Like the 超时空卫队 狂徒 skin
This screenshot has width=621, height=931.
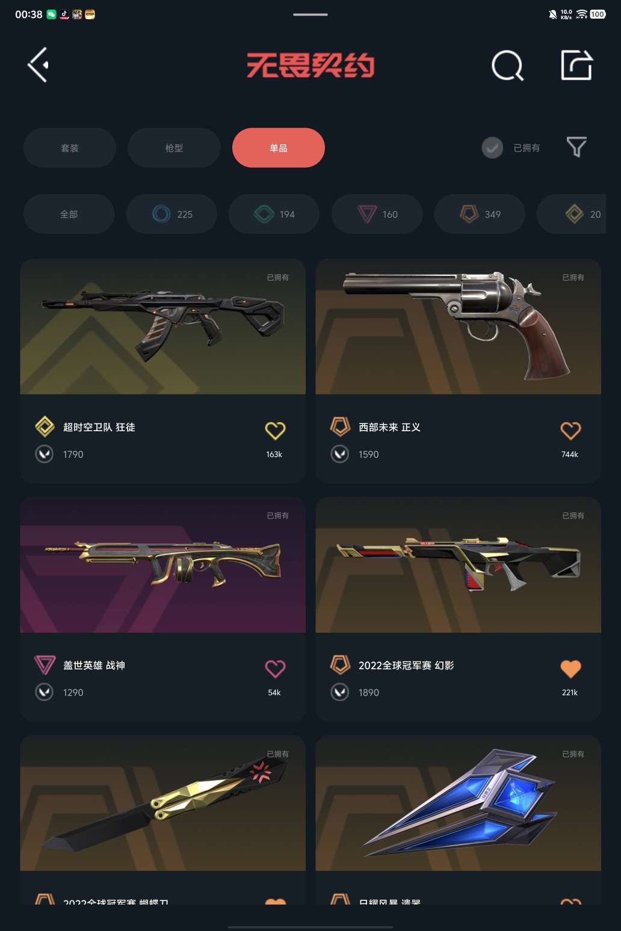tap(275, 430)
